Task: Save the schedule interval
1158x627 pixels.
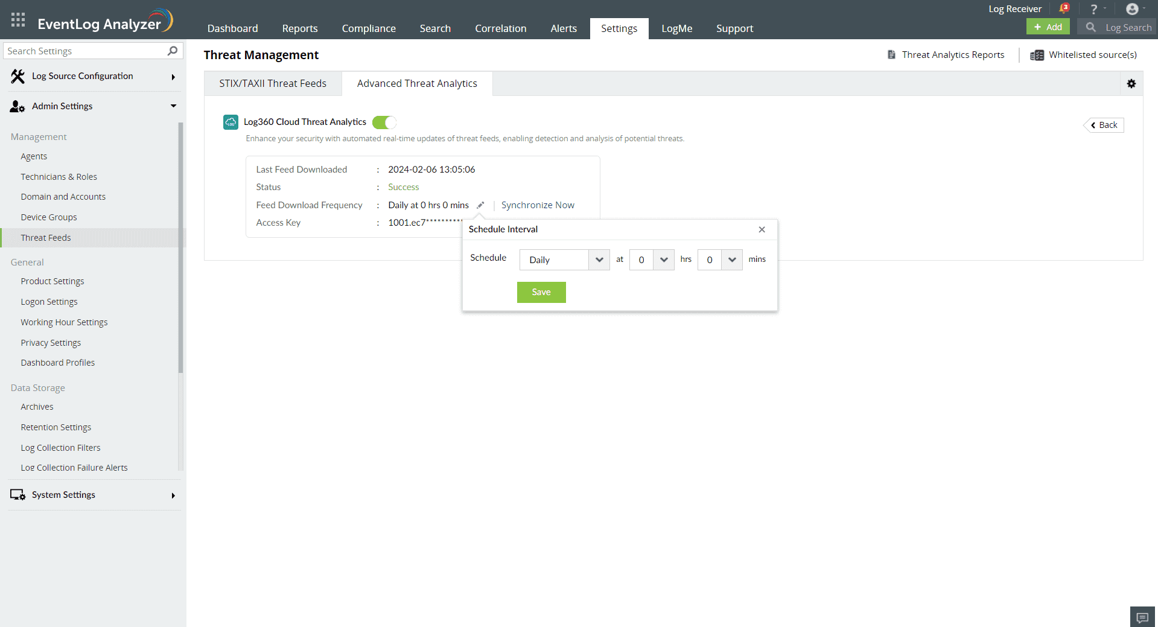Action: point(541,292)
